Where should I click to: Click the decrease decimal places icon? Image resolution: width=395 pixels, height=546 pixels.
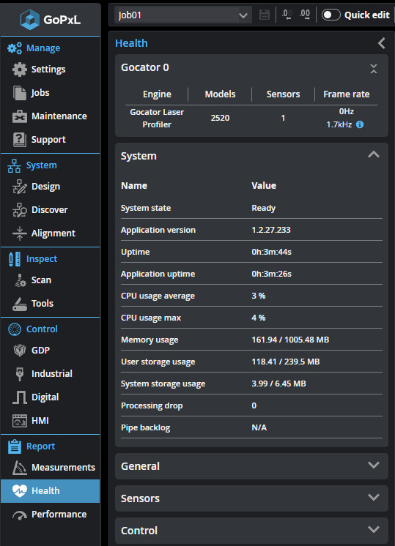[x=287, y=15]
